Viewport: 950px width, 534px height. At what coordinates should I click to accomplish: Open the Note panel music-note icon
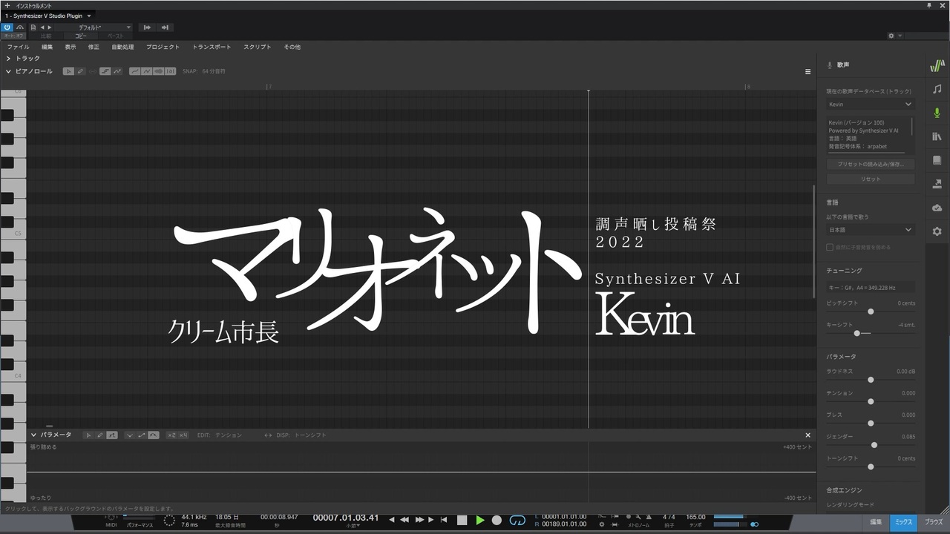[937, 89]
